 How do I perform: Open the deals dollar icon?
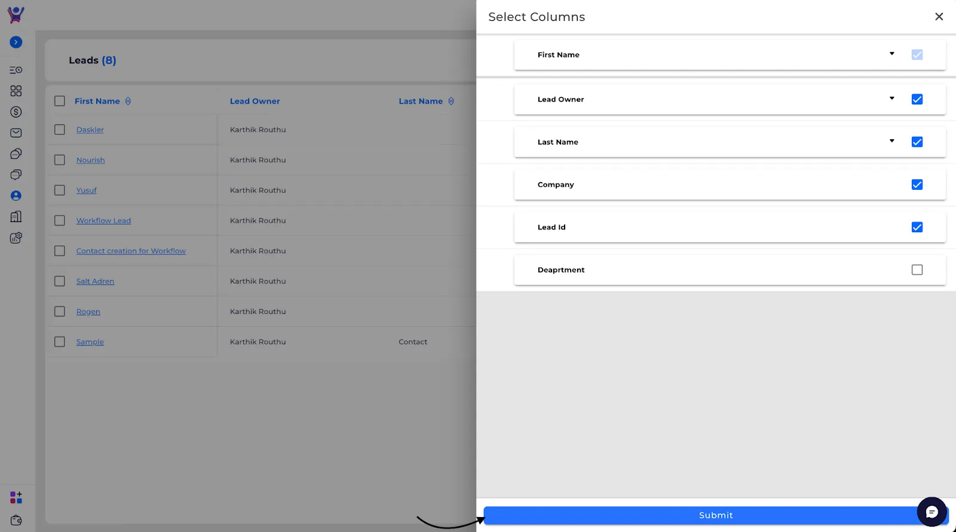[16, 112]
